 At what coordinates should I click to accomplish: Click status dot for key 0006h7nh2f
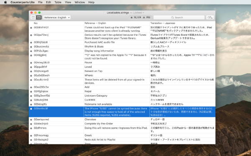click(31, 27)
